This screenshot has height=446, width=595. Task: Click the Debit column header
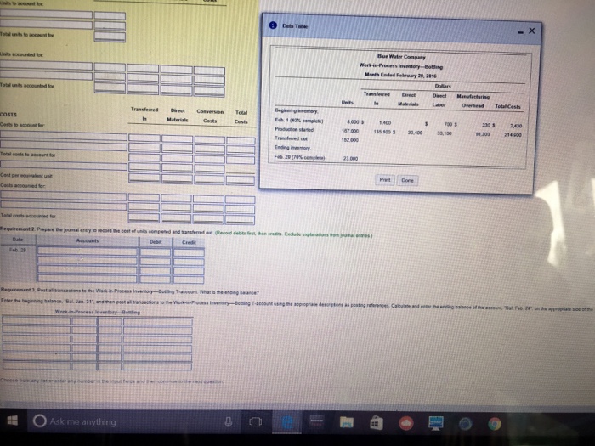point(156,241)
